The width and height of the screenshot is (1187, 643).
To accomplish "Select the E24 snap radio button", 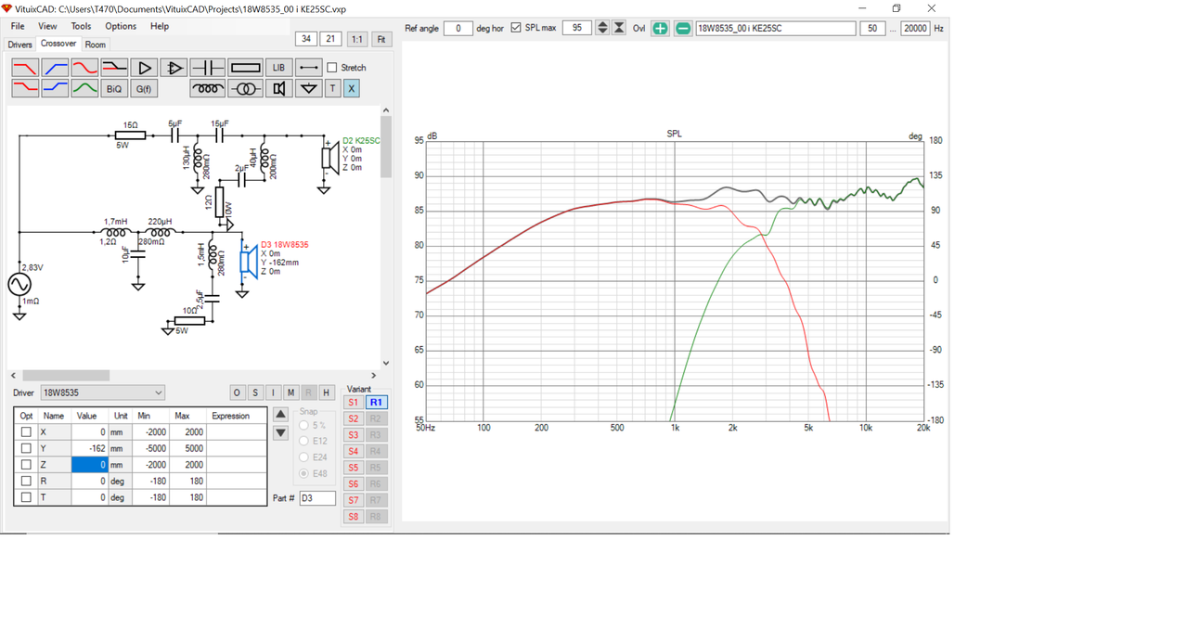I will pos(303,457).
